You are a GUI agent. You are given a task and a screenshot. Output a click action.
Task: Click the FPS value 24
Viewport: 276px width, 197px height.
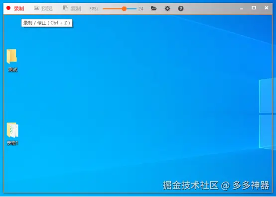pos(140,8)
